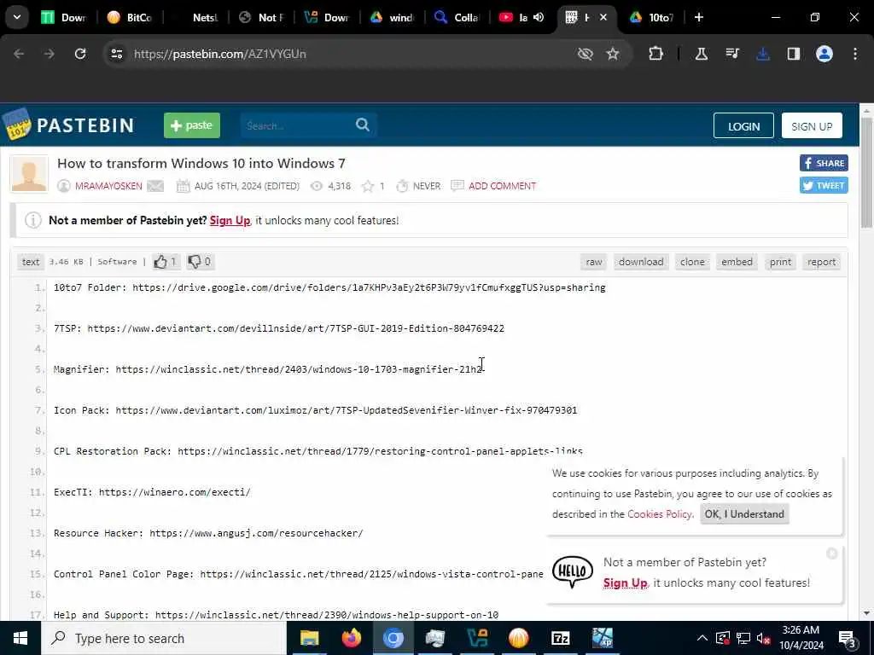Go back to previous page

coord(19,54)
